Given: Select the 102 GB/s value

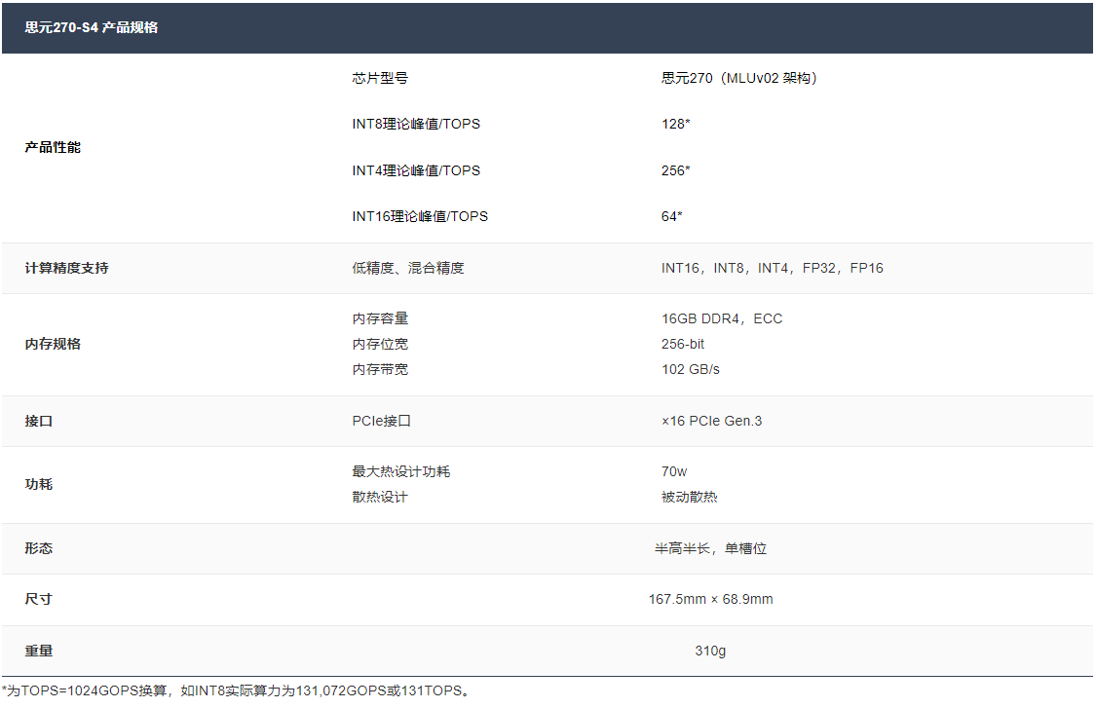Looking at the screenshot, I should point(691,370).
